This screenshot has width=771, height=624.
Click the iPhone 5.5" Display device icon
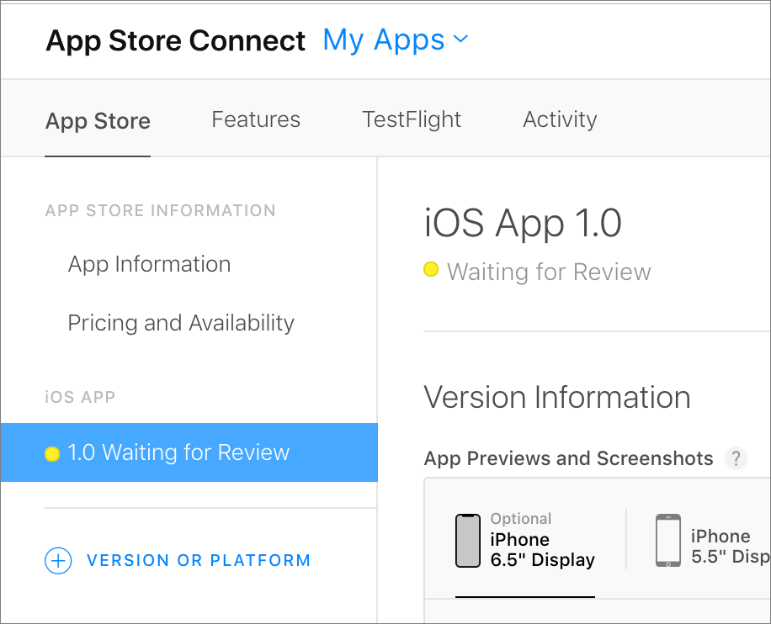[668, 541]
